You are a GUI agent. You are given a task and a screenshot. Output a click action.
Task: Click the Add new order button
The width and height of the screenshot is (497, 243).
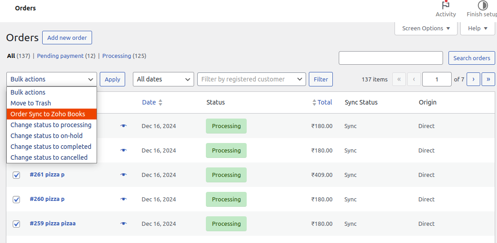tap(67, 38)
